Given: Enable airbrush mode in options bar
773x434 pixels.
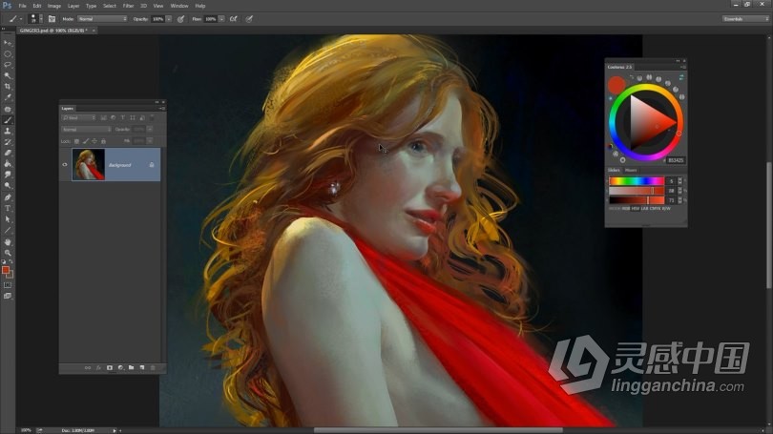Looking at the screenshot, I should pos(234,19).
